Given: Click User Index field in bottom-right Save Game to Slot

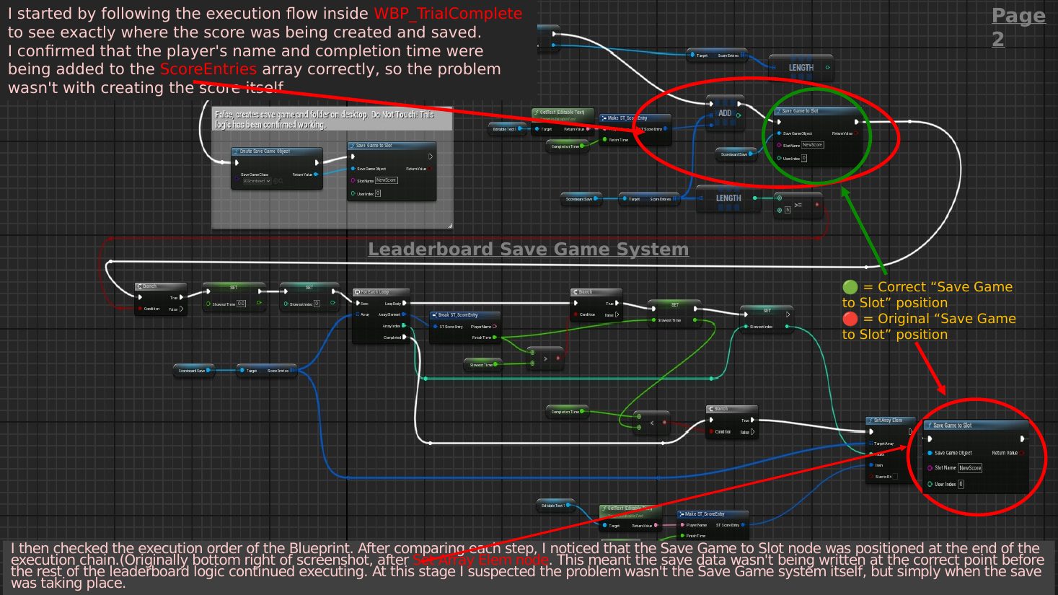Looking at the screenshot, I should (x=961, y=484).
